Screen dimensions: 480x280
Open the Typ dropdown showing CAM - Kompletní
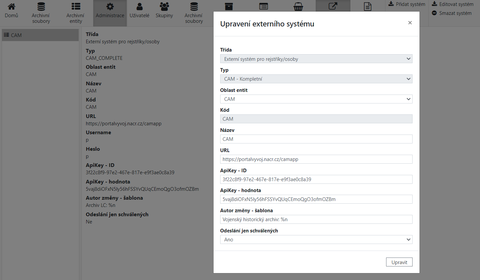click(x=316, y=79)
